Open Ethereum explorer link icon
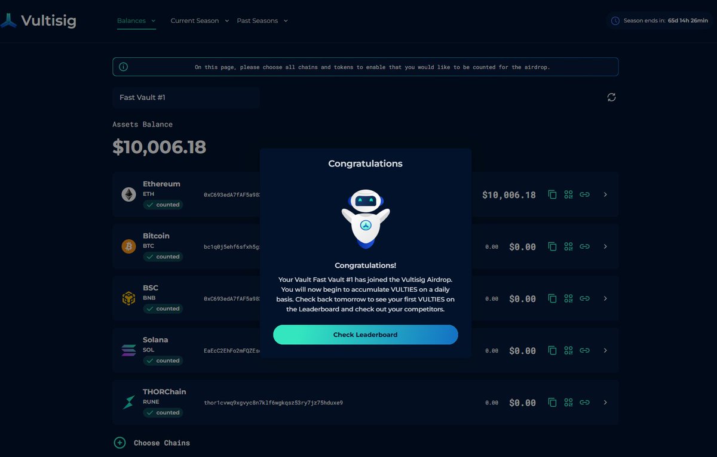 click(x=585, y=194)
